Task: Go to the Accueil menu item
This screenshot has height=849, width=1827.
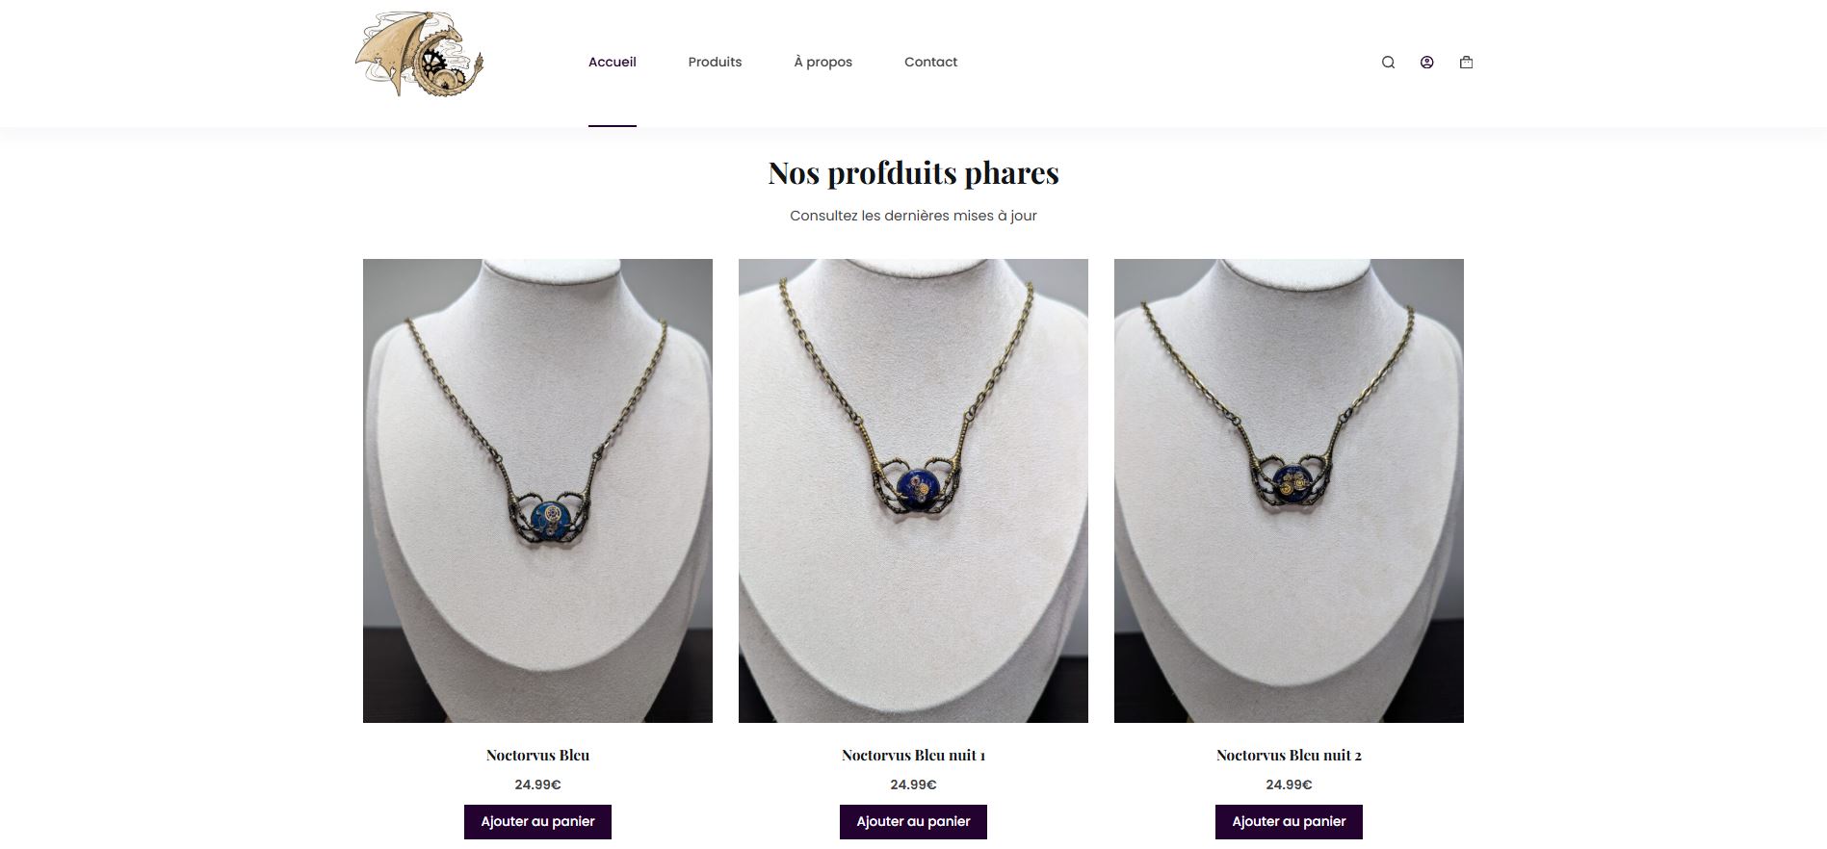Action: (613, 62)
